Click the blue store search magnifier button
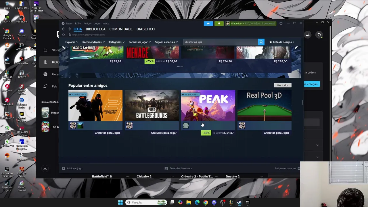Image resolution: width=368 pixels, height=207 pixels. tap(261, 42)
